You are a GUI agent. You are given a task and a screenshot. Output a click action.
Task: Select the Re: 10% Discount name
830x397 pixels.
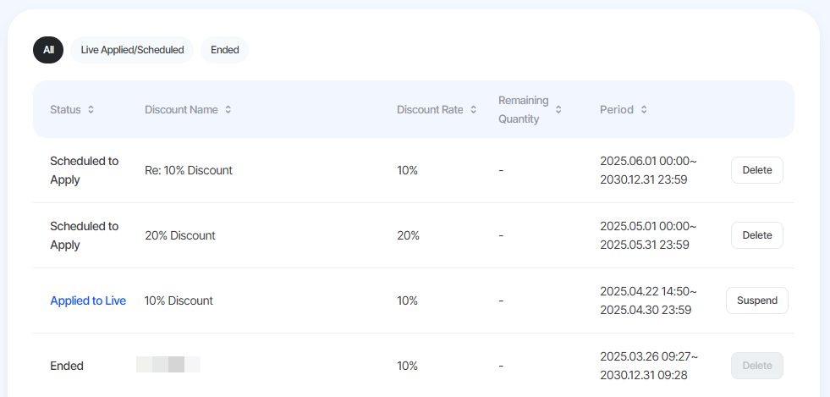tap(189, 170)
